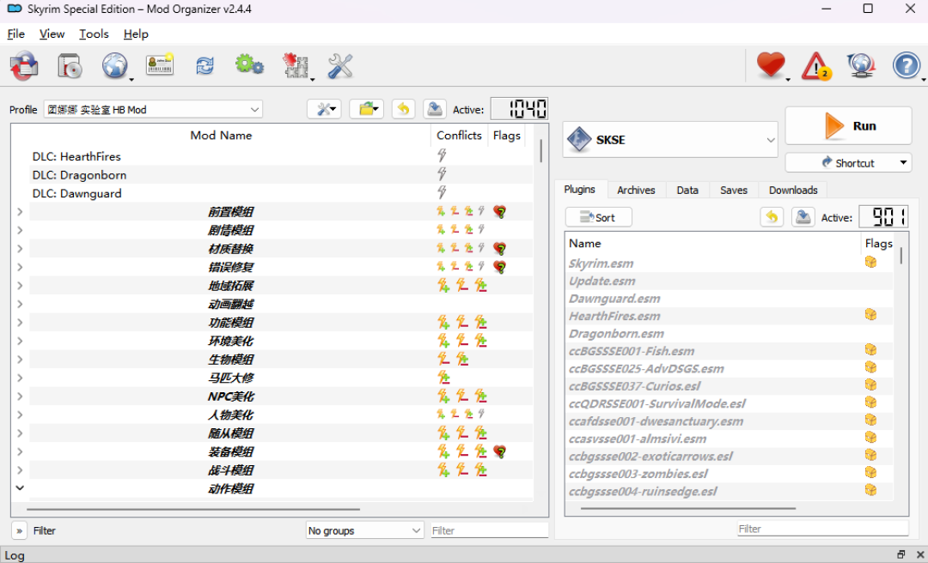928x563 pixels.
Task: Click the mod list Filter input field
Action: tap(490, 530)
